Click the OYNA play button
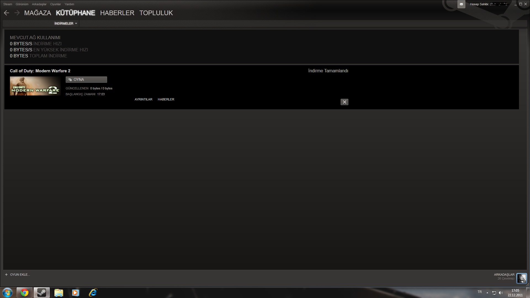This screenshot has width=530, height=298. [86, 79]
